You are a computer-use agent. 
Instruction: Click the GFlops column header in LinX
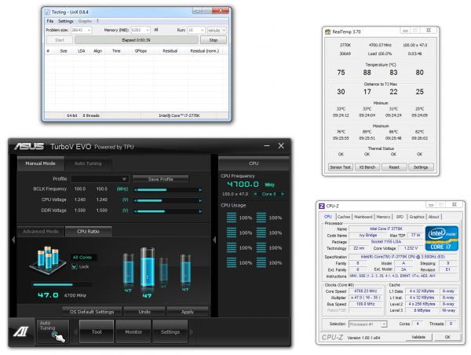[141, 51]
